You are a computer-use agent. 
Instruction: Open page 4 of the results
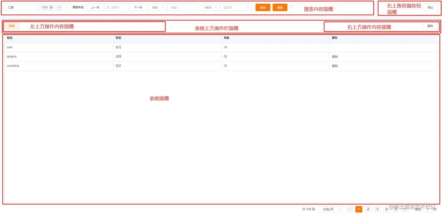pos(386,209)
